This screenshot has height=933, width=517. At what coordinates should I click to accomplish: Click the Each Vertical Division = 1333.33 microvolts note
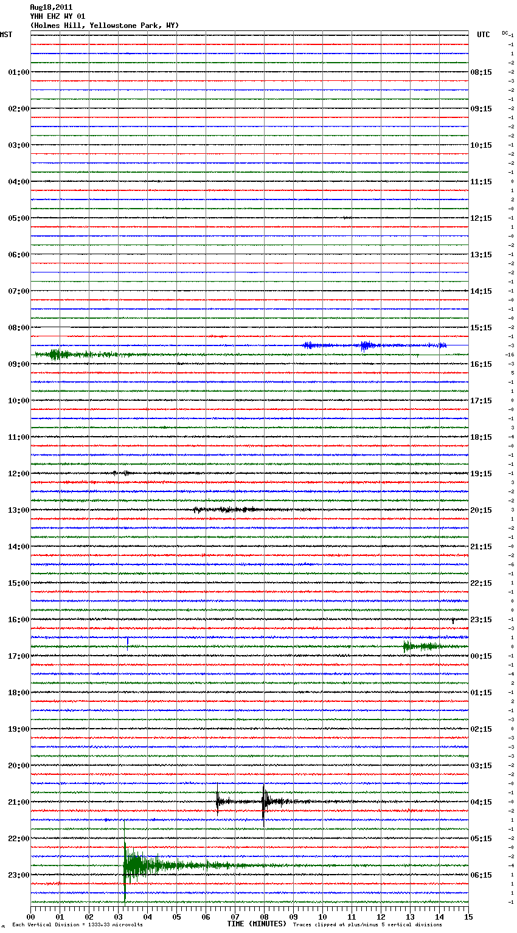77,924
